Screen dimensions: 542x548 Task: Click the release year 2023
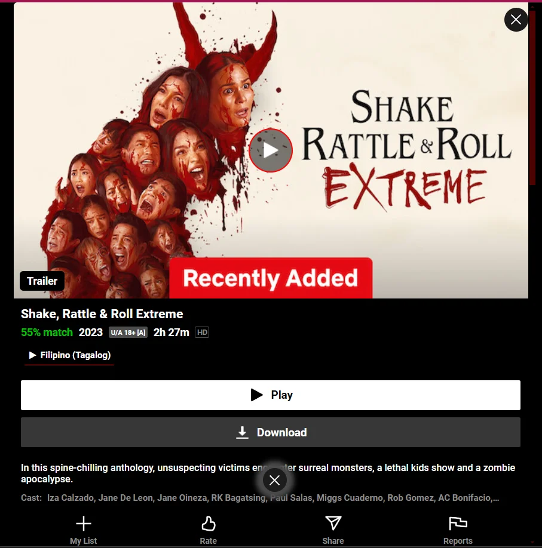(91, 333)
